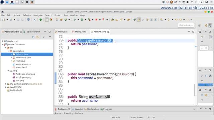The width and height of the screenshot is (214, 120).
Task: Run the program with green play icon
Action: click(82, 20)
